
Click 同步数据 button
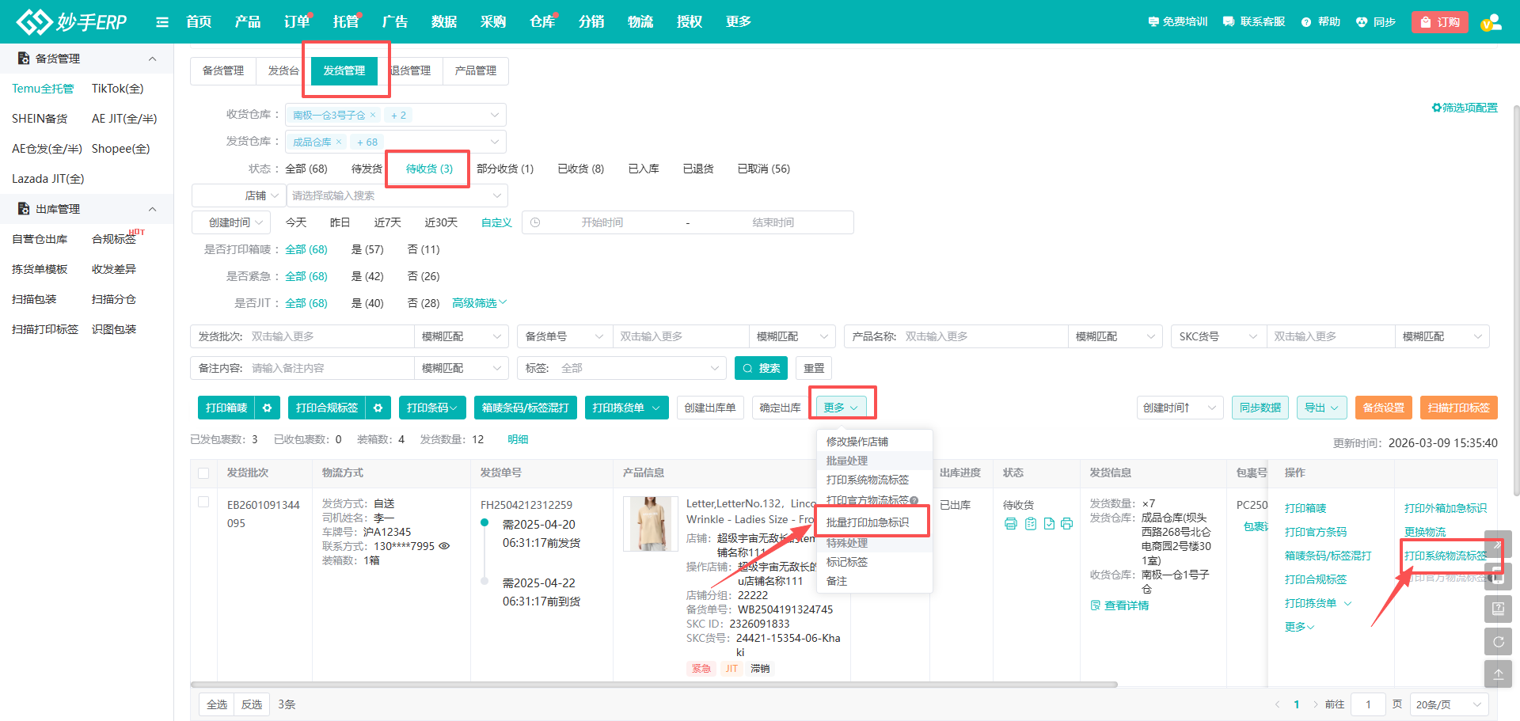(x=1260, y=408)
